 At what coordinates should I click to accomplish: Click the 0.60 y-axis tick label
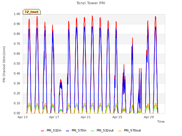(x=17, y=54)
